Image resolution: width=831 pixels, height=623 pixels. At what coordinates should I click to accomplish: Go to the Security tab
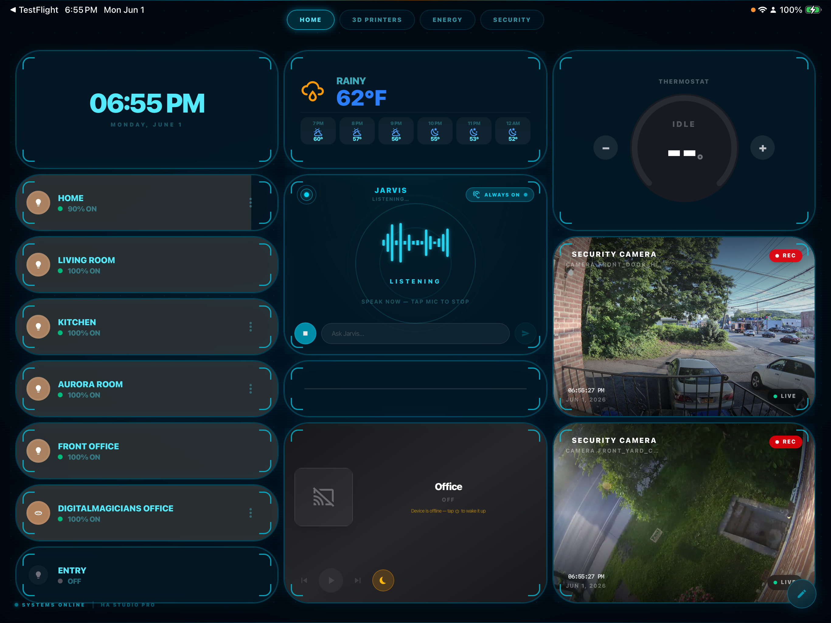pos(512,19)
